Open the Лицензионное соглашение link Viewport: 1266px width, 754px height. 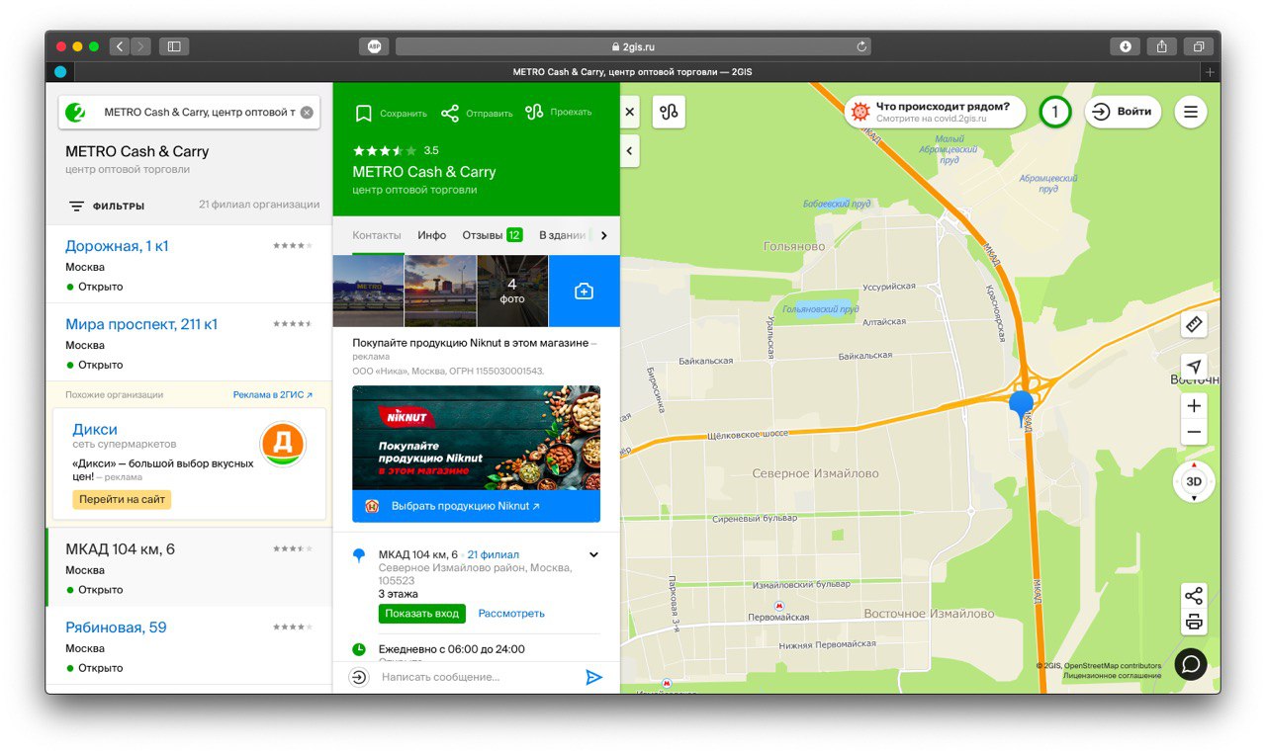point(1112,676)
